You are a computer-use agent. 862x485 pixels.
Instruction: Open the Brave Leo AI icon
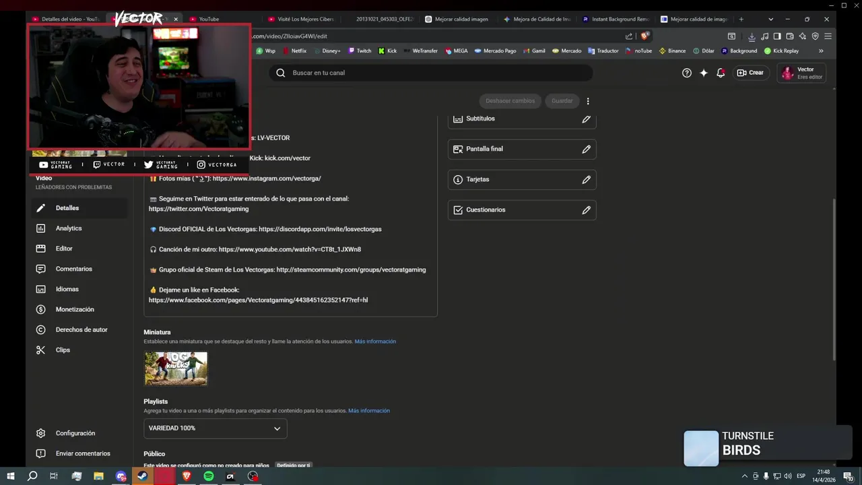pos(803,36)
